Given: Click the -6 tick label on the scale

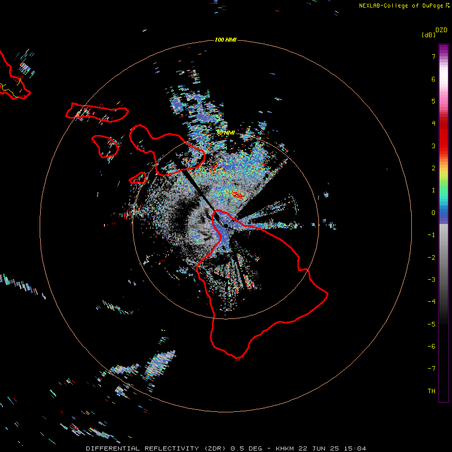Looking at the screenshot, I should coord(431,347).
